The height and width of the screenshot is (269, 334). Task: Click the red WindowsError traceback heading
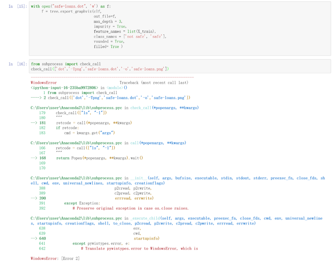coord(44,83)
